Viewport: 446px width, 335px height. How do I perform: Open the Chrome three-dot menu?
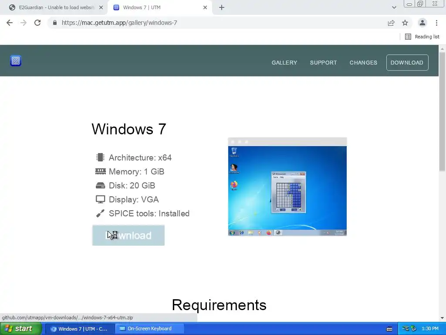pyautogui.click(x=436, y=23)
